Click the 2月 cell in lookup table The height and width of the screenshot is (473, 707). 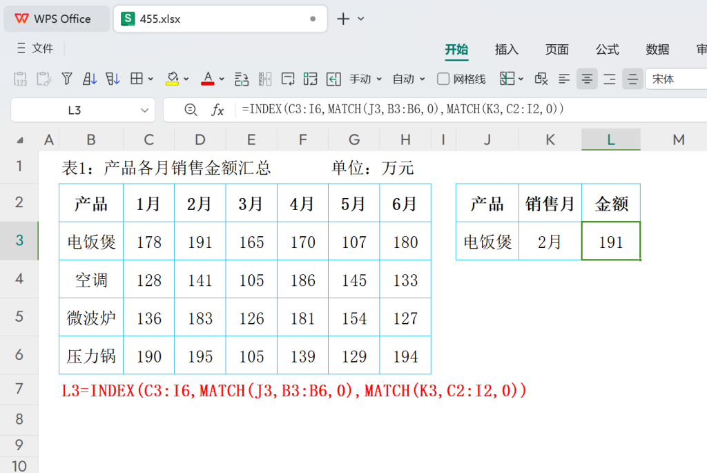[x=550, y=241]
